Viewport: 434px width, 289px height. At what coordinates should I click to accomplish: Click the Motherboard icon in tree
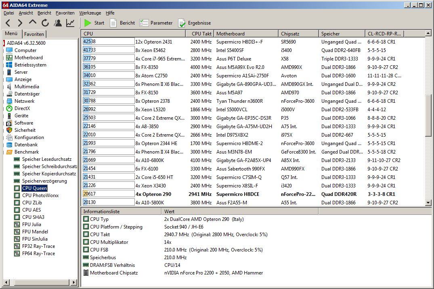pyautogui.click(x=9, y=58)
